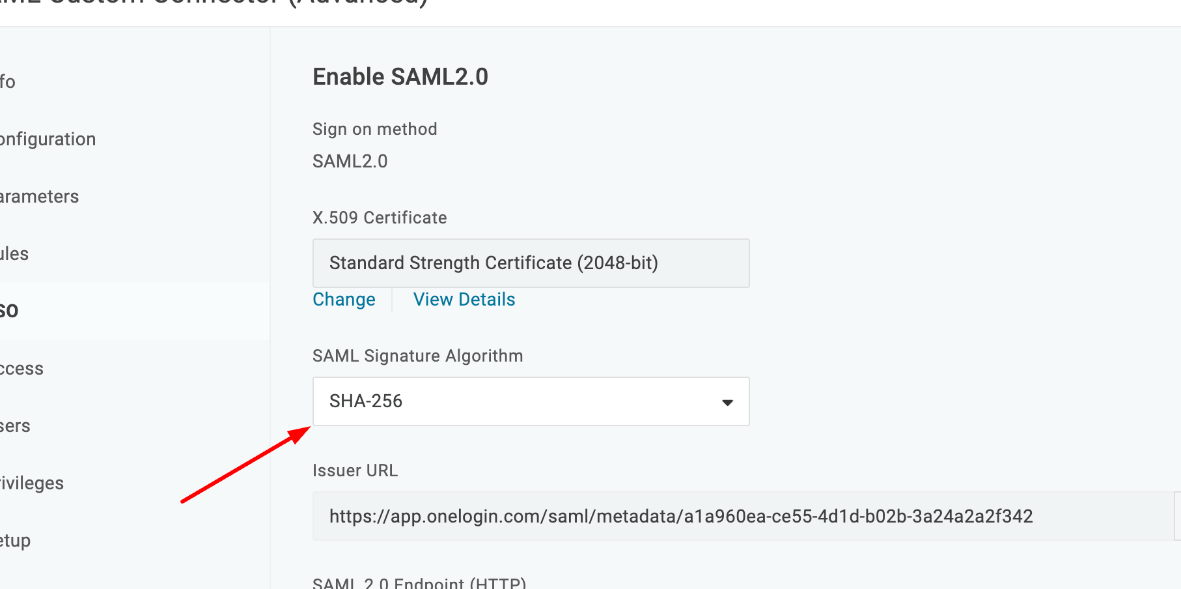This screenshot has width=1181, height=589.
Task: Click the Issuer URL label
Action: pyautogui.click(x=355, y=470)
